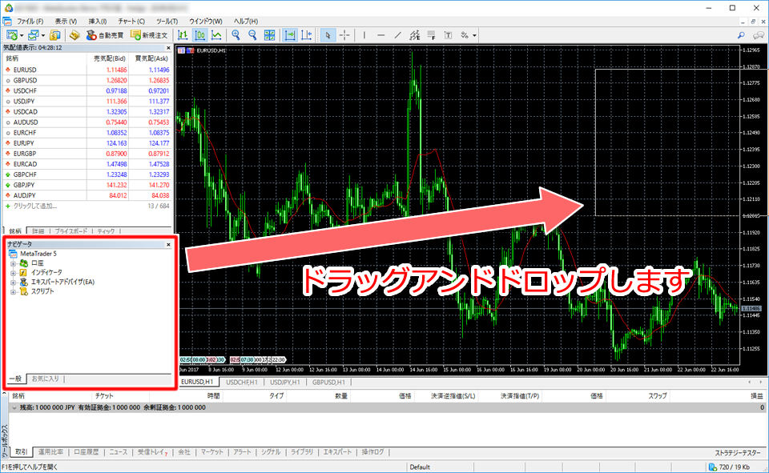Select the crosshair cursor tool
Image resolution: width=769 pixels, height=473 pixels.
point(344,34)
